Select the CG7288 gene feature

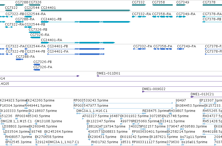[20, 5]
